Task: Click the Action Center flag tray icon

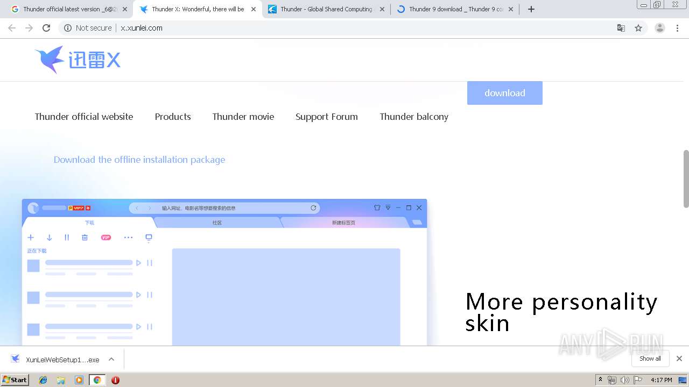Action: pos(638,380)
